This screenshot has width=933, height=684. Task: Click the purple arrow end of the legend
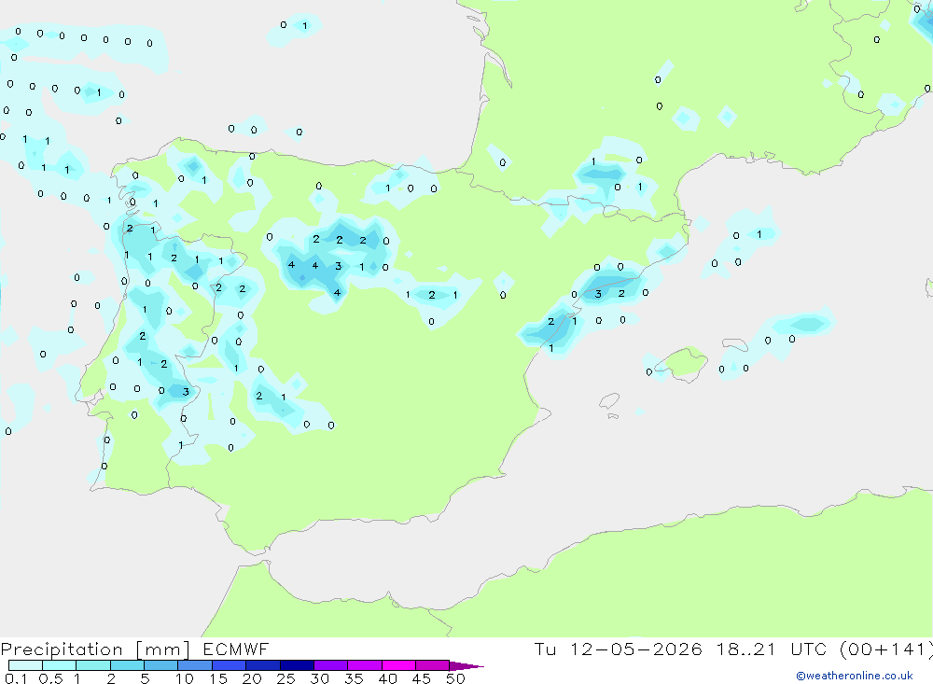click(x=466, y=665)
